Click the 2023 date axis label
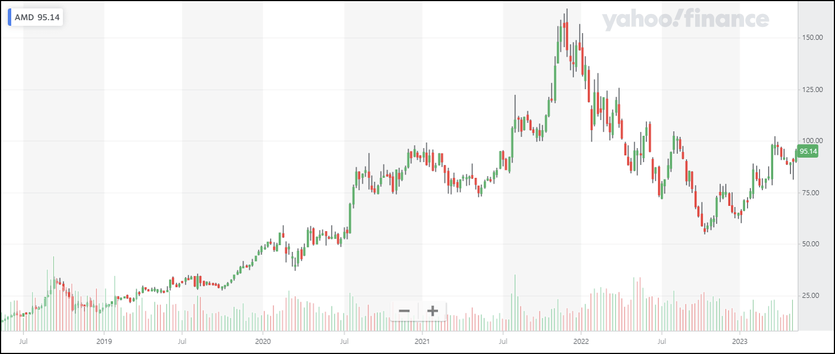 740,341
